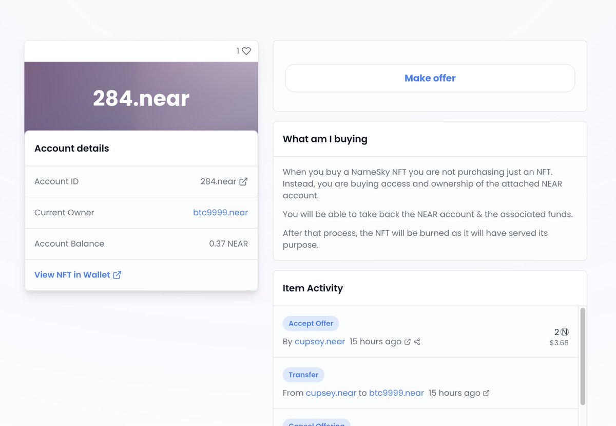Viewport: 616px width, 426px height.
Task: Click the like count next to the heart
Action: (x=237, y=51)
